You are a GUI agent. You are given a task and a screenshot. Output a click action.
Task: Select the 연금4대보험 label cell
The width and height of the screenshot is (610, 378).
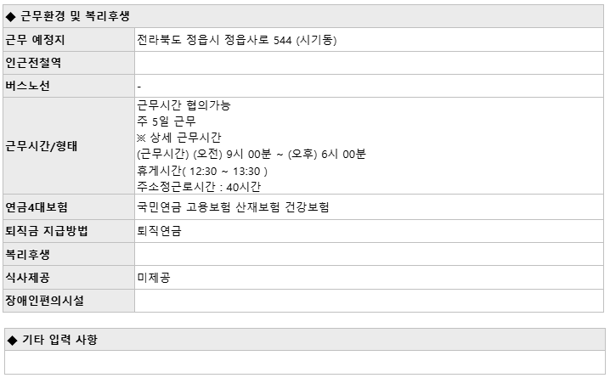pyautogui.click(x=69, y=207)
